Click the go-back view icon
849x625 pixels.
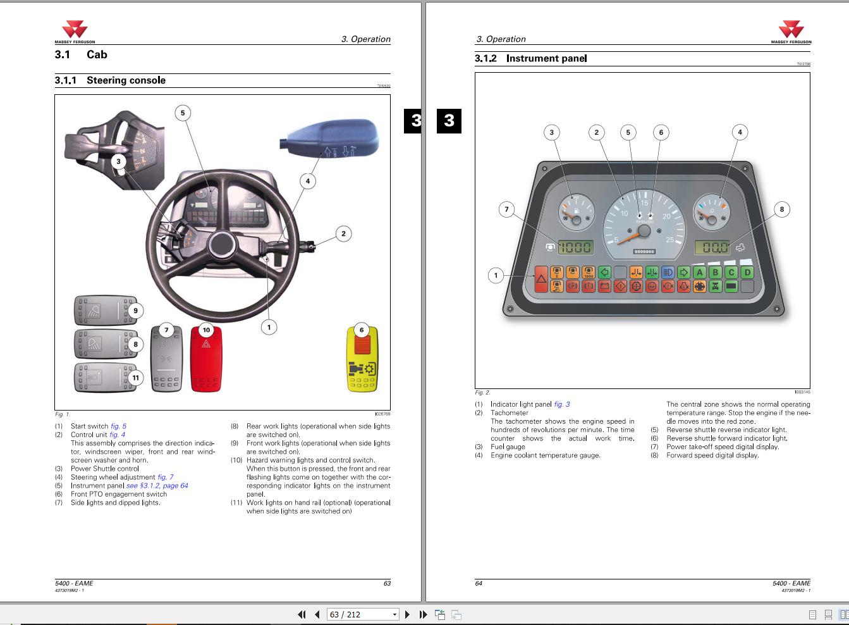[x=440, y=614]
